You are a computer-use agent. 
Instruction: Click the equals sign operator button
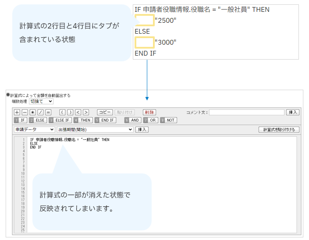(x=48, y=113)
